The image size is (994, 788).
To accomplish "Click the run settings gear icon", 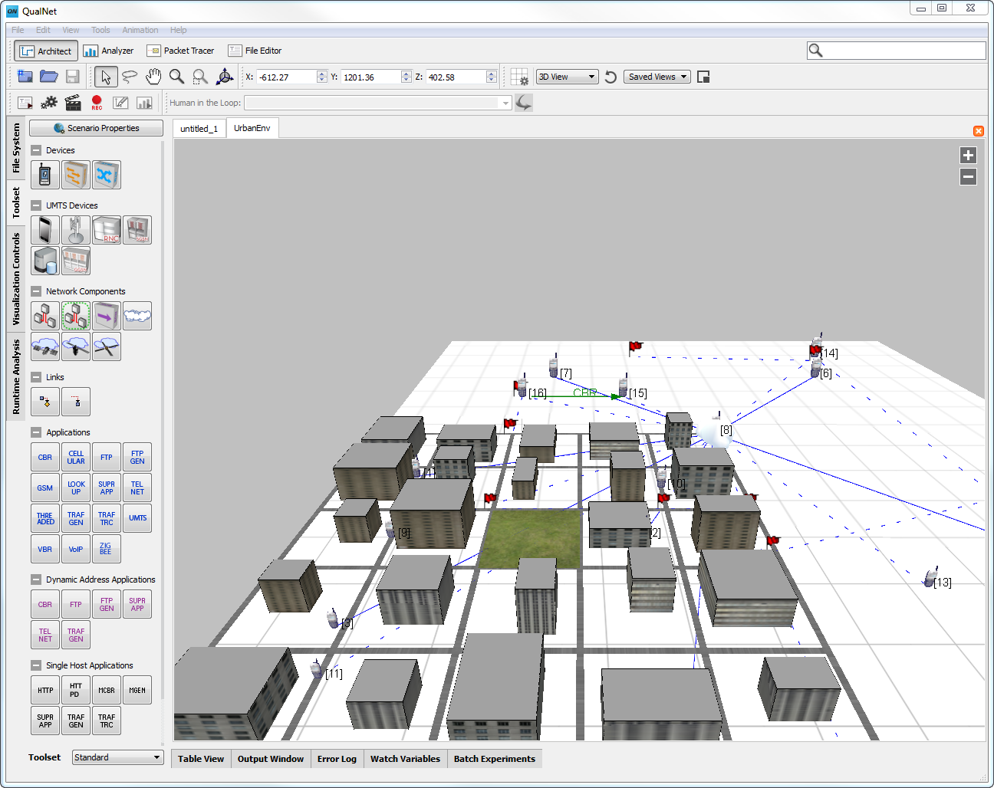I will pyautogui.click(x=49, y=102).
